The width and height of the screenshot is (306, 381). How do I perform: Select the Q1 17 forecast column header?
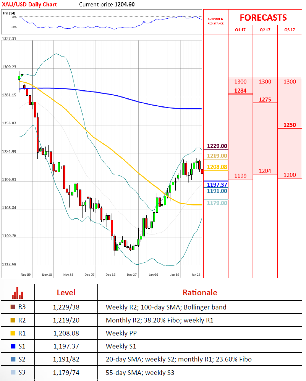point(240,29)
